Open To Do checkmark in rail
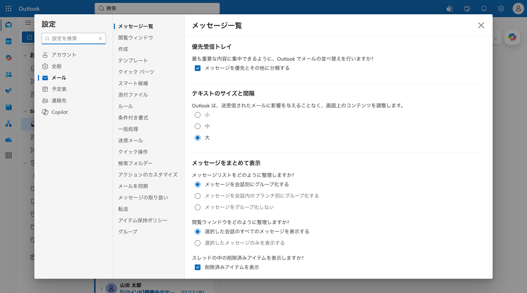 [x=9, y=91]
